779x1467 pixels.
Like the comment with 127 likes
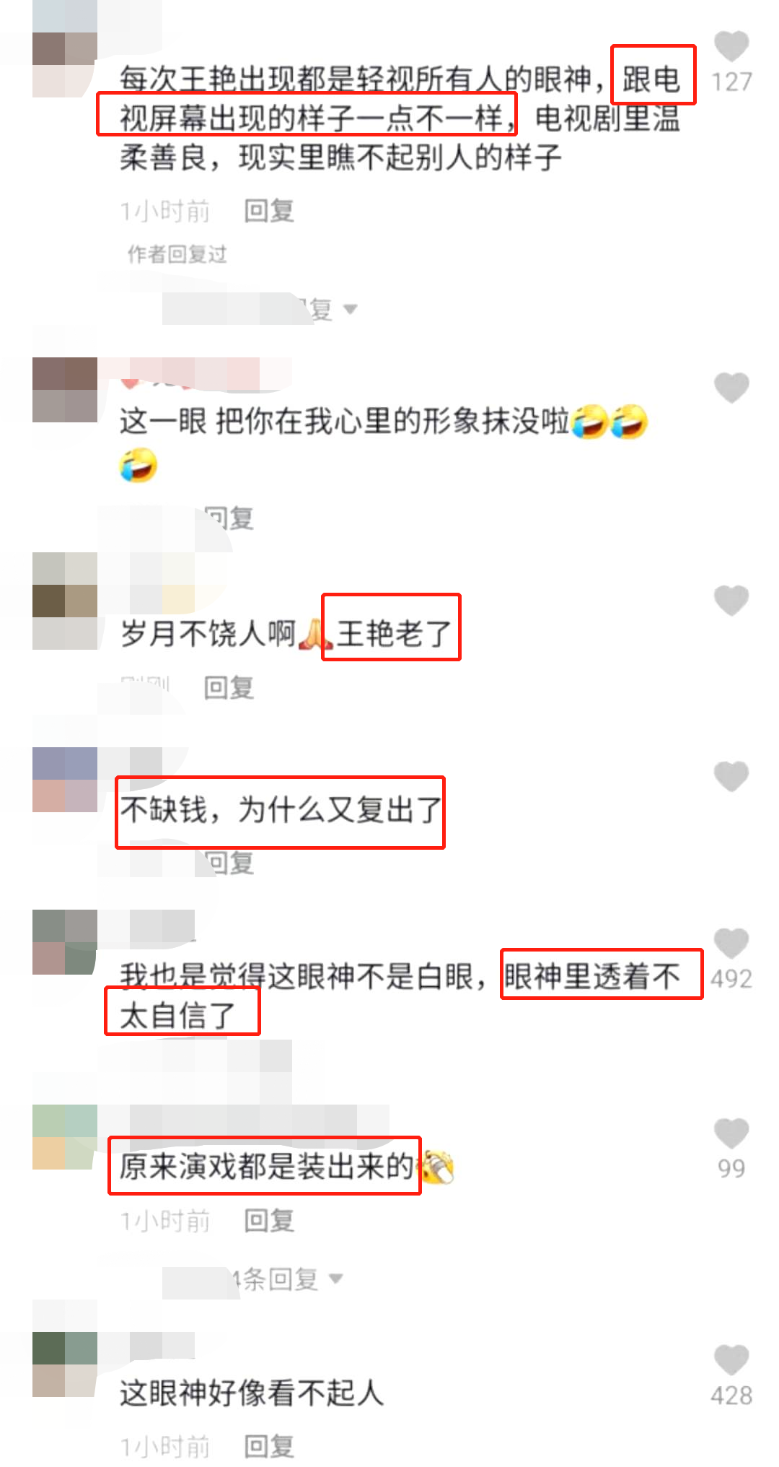pyautogui.click(x=731, y=46)
